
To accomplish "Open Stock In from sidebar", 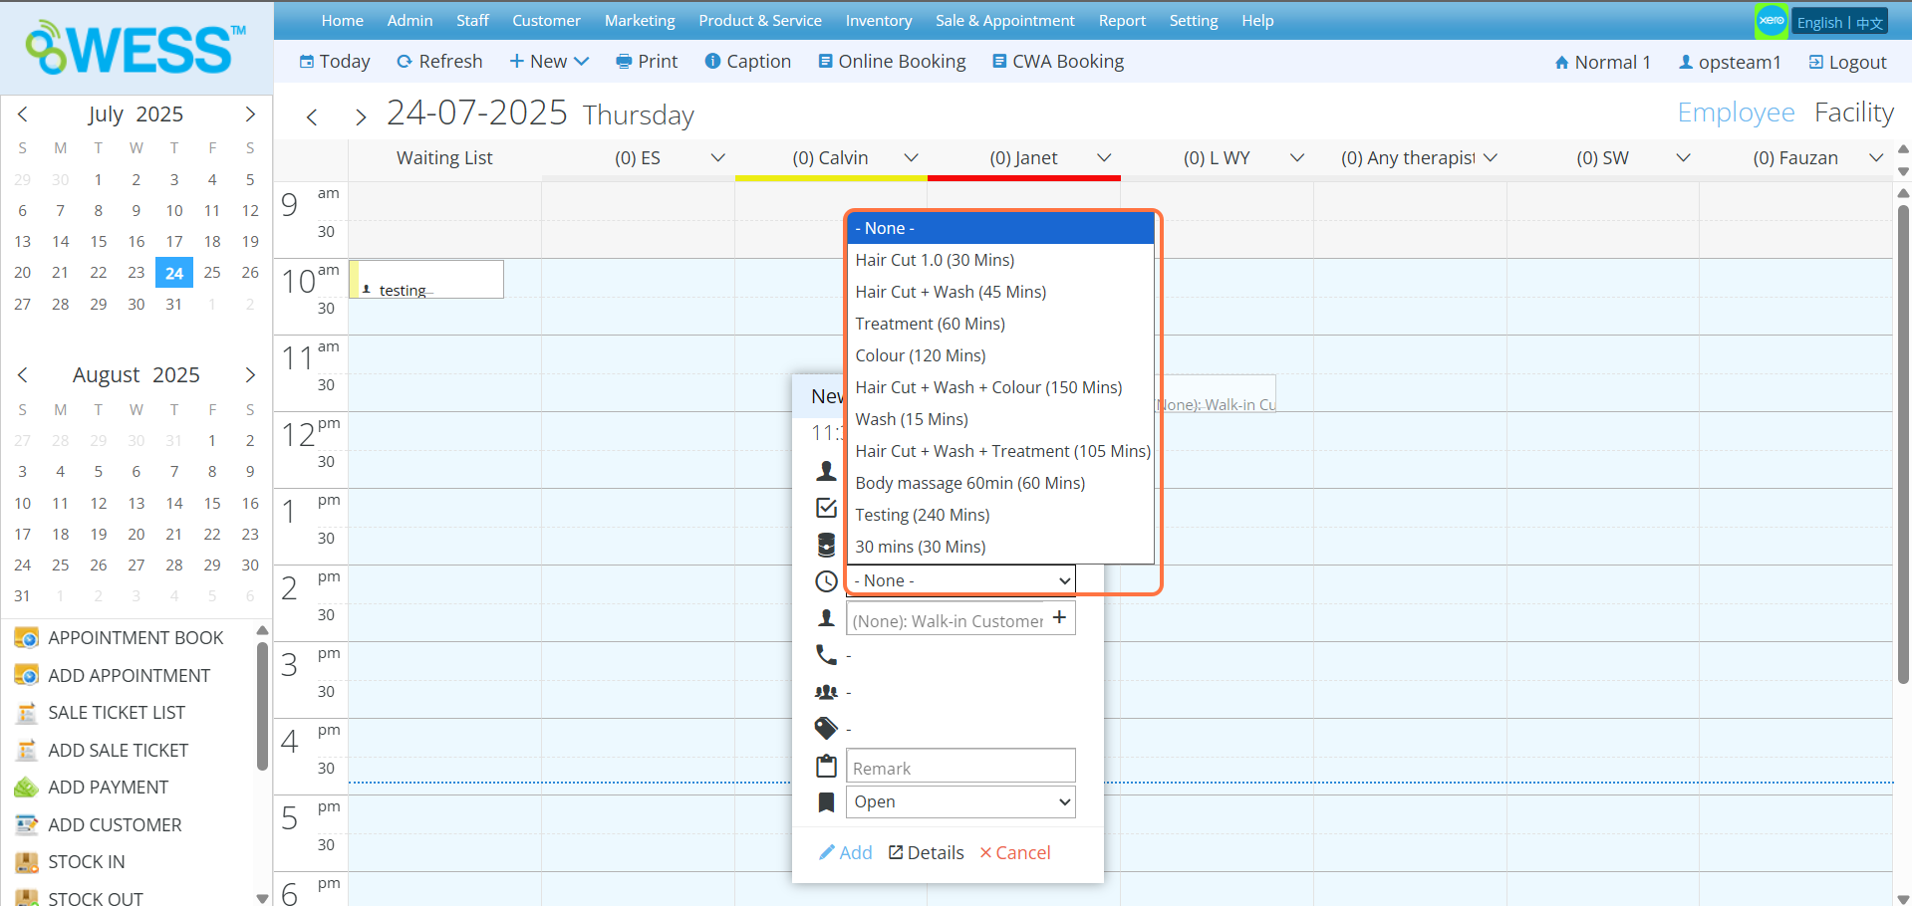I will [87, 861].
